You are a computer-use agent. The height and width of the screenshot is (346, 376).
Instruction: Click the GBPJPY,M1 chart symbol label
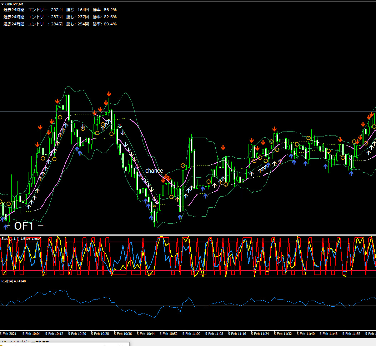(15, 4)
